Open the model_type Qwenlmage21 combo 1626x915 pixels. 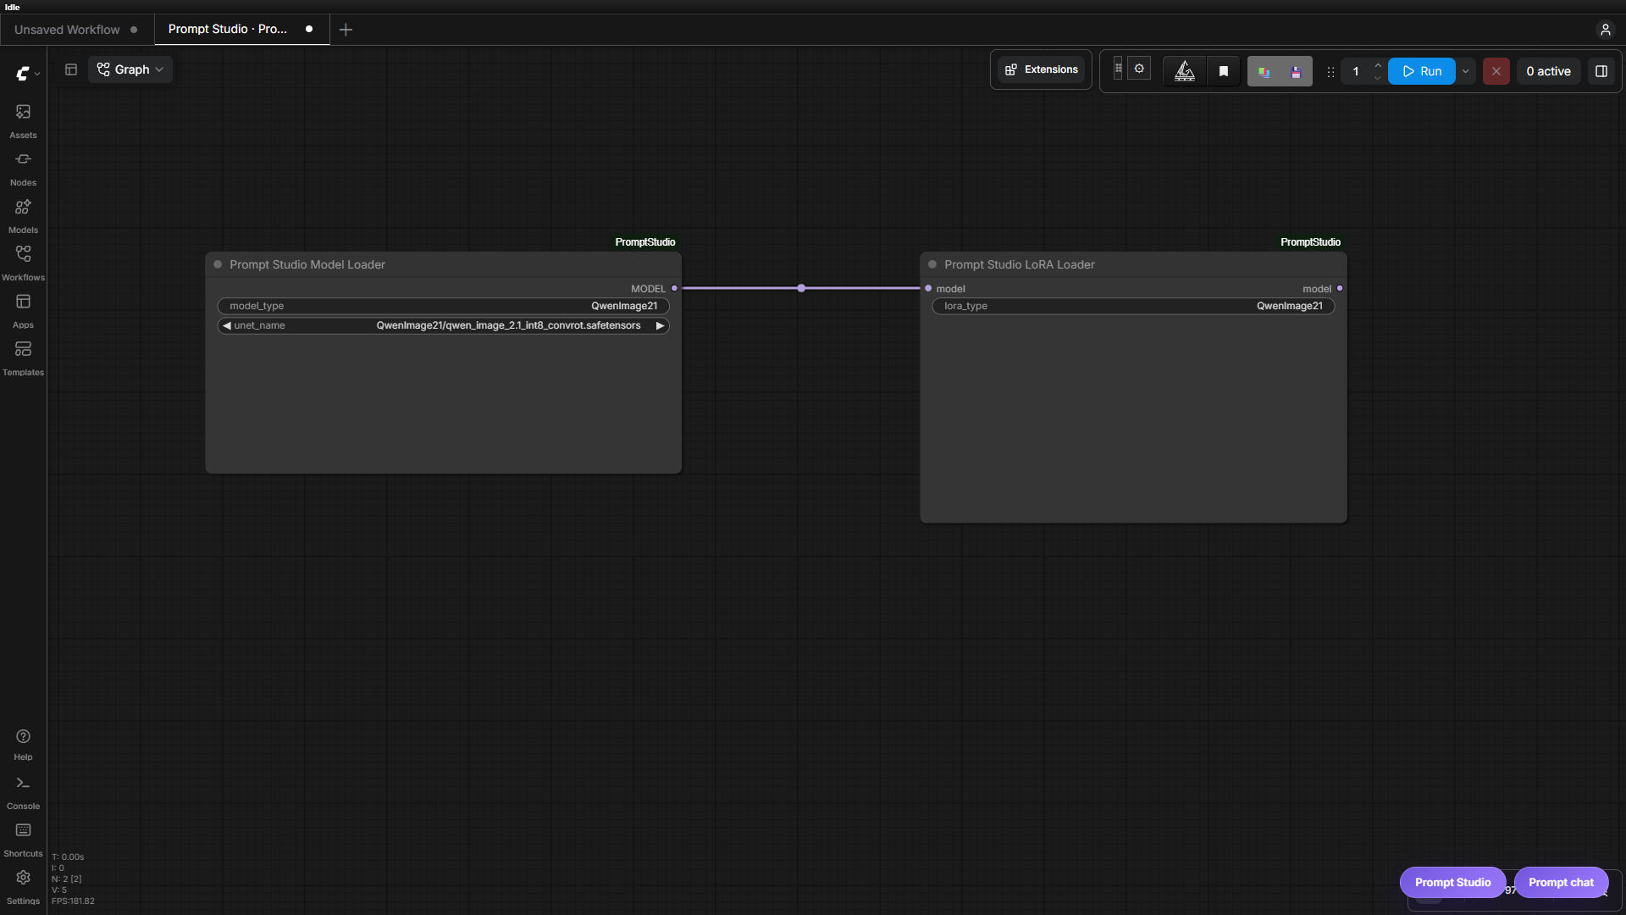(443, 306)
